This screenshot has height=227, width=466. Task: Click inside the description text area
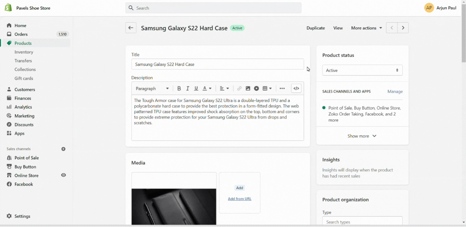click(218, 118)
